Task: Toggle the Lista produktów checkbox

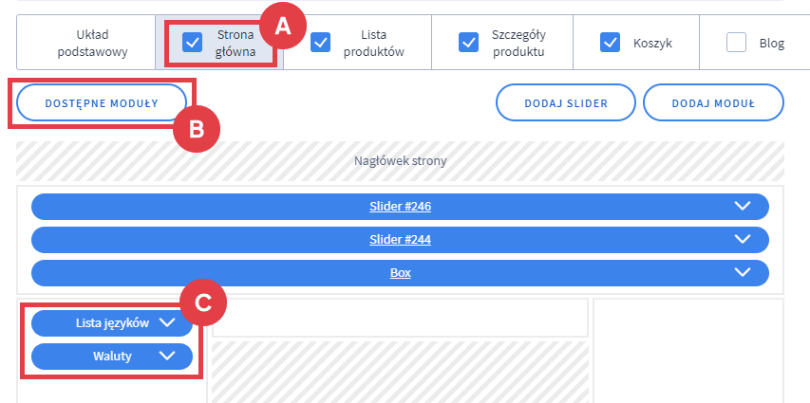Action: tap(321, 43)
